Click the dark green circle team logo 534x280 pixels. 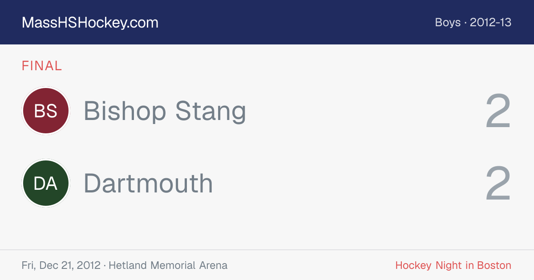coord(46,183)
